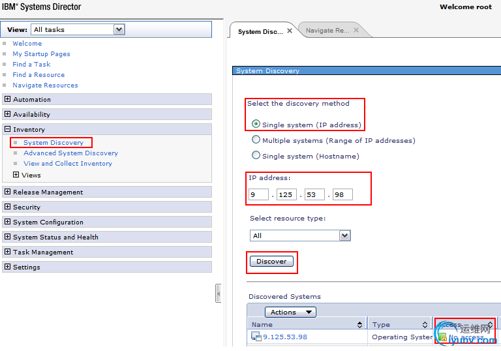Open Find a Task link
The image size is (501, 351).
click(x=31, y=64)
